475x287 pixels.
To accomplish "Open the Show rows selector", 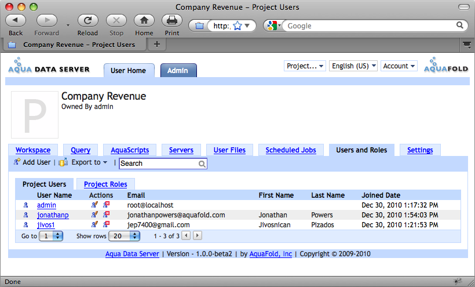I will [x=124, y=236].
